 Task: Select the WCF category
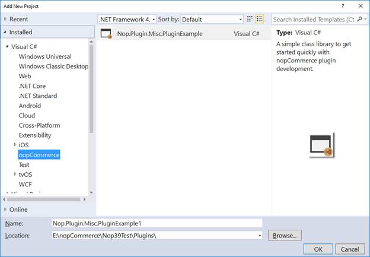click(x=25, y=185)
